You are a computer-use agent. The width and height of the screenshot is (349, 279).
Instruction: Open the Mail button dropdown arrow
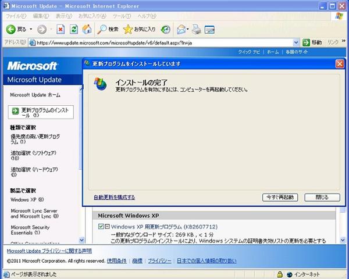pos(188,29)
